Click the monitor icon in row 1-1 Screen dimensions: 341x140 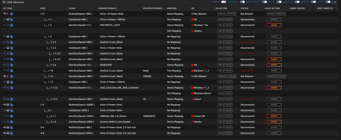[x=8, y=19]
